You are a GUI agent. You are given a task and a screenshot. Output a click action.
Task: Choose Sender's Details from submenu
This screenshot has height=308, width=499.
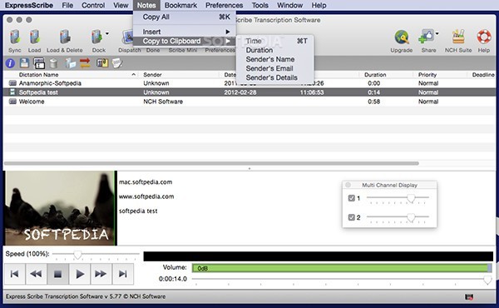pyautogui.click(x=275, y=77)
